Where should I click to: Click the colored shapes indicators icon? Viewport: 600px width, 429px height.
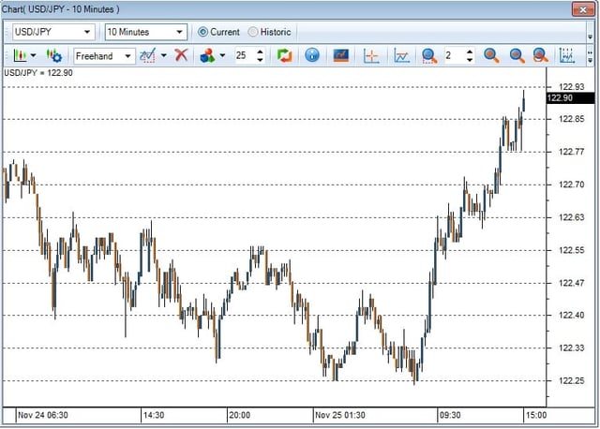(207, 56)
